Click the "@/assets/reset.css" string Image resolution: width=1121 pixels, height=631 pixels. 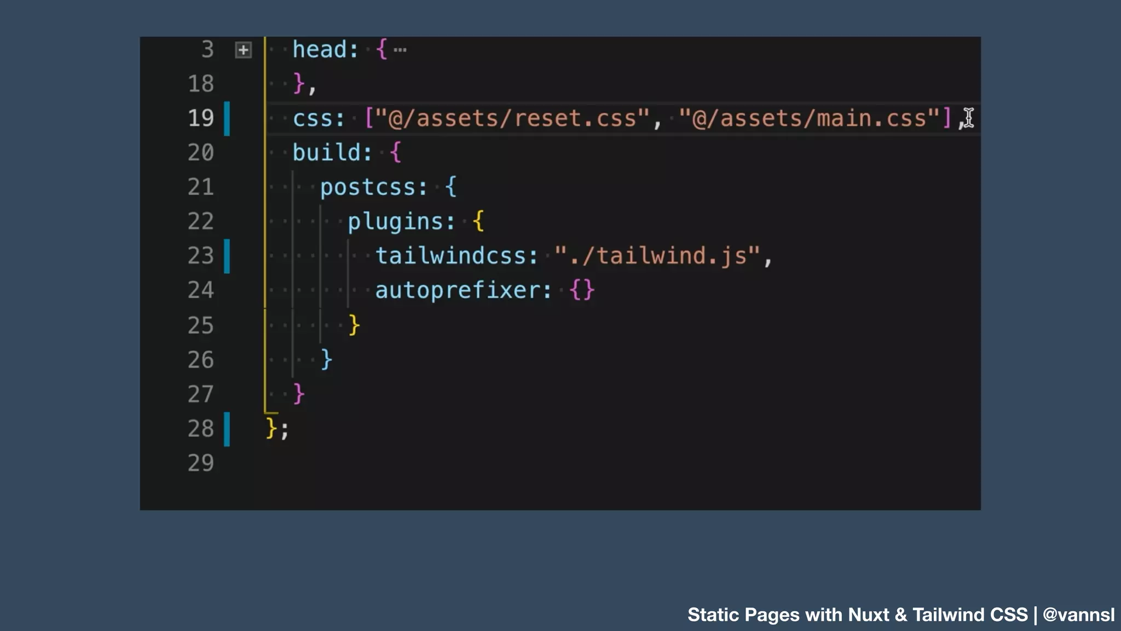512,118
